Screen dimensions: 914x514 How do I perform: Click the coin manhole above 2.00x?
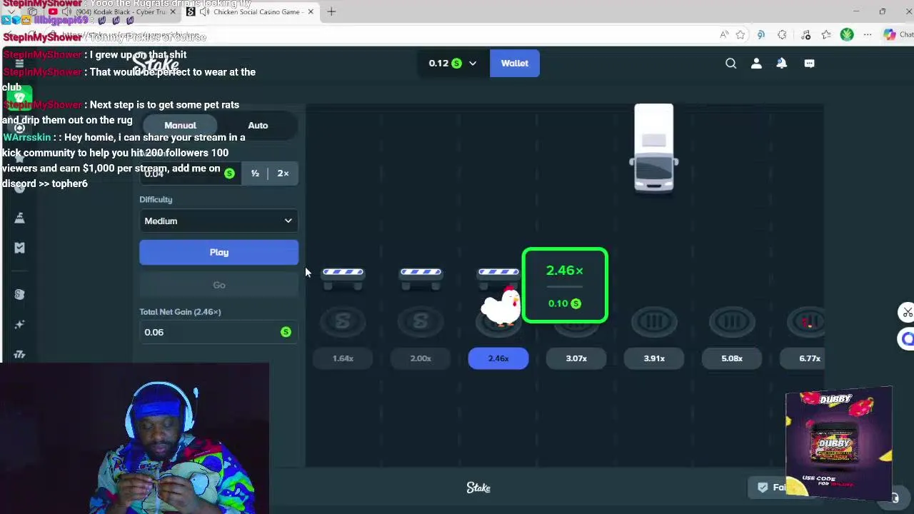point(421,322)
